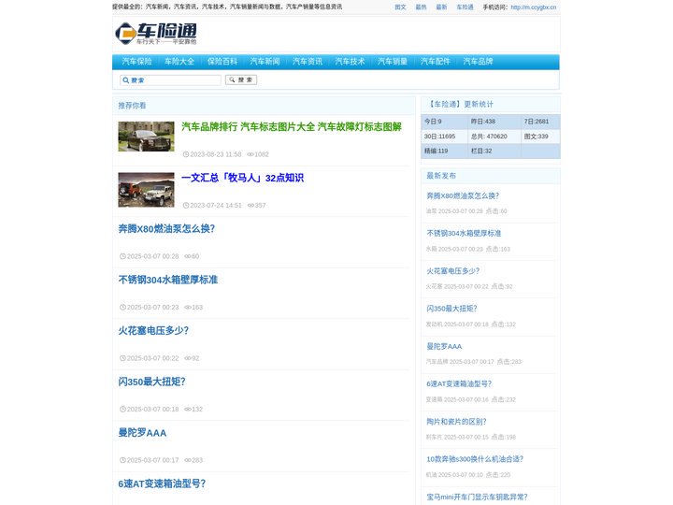Image resolution: width=673 pixels, height=505 pixels.
Task: Open main list article 6速AT变速箱油型号?
Action: (162, 484)
